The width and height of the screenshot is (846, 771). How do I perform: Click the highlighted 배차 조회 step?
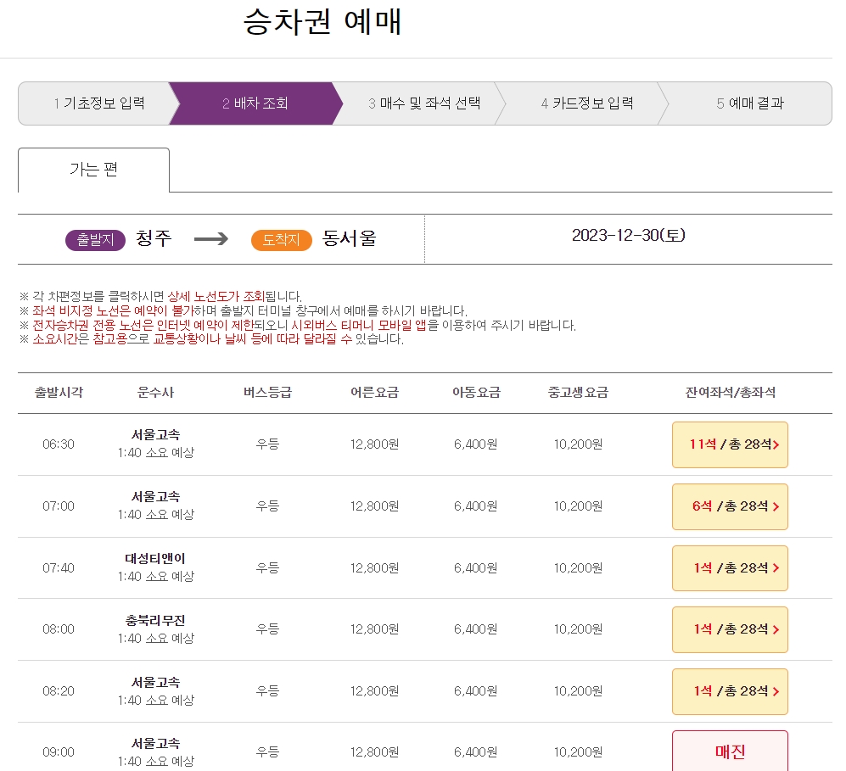tap(255, 103)
